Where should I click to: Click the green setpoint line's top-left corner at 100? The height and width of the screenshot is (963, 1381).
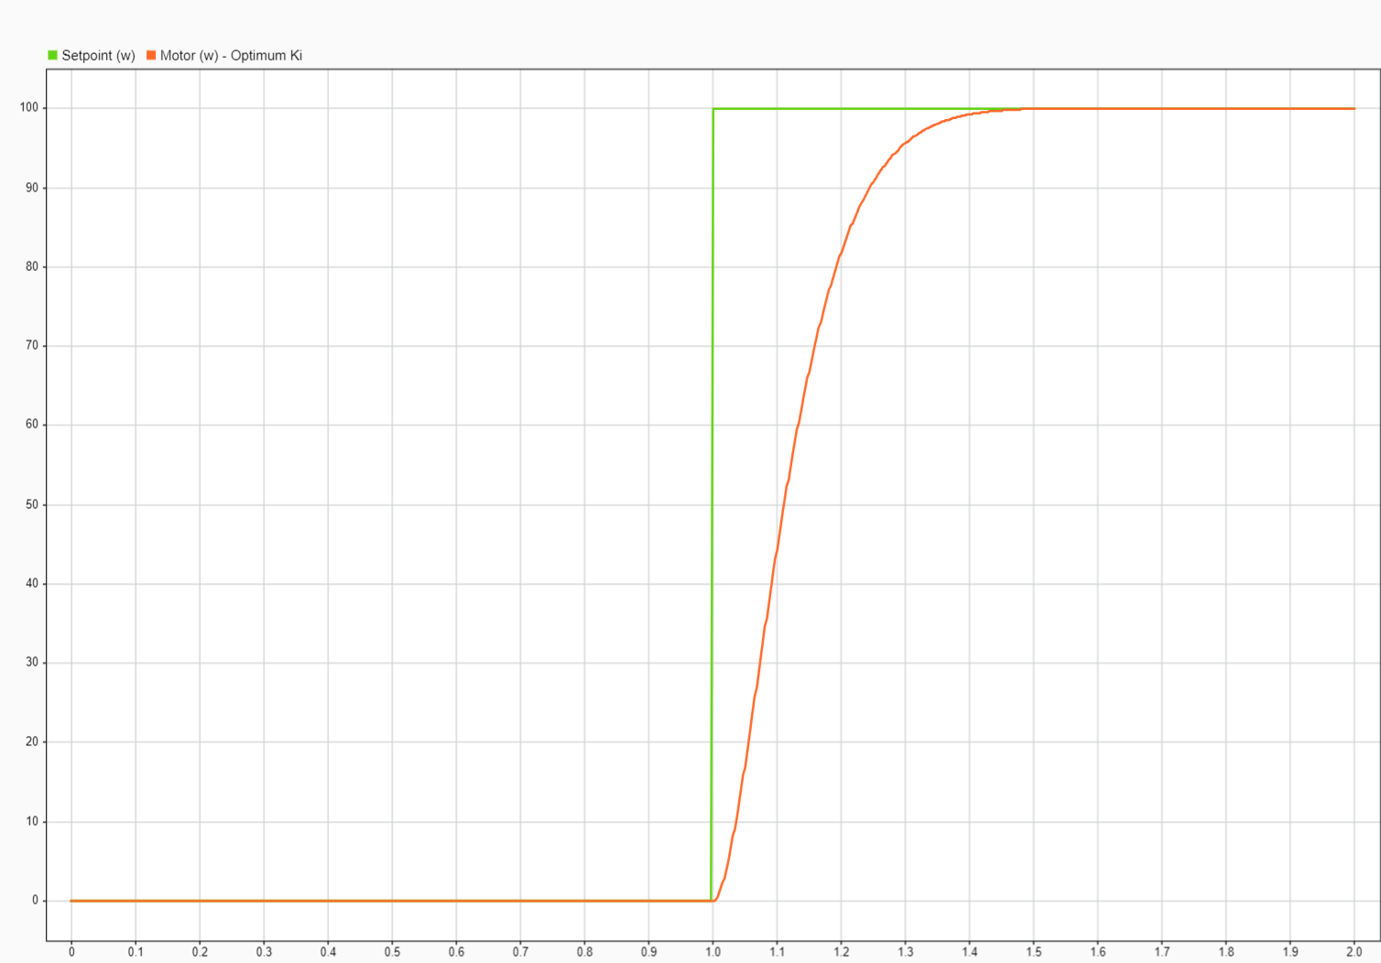(713, 109)
